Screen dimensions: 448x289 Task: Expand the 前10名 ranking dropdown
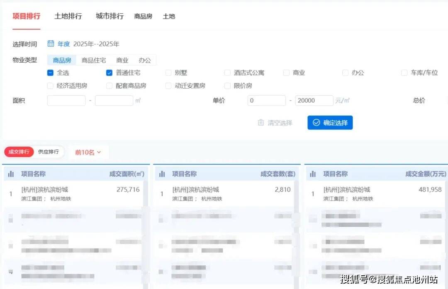point(88,152)
